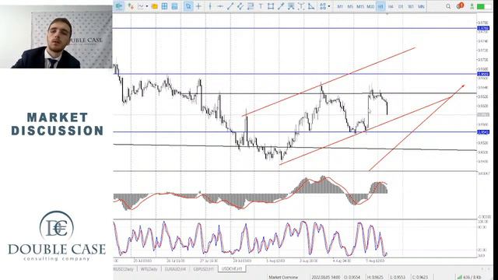Screen dimensions: 498x280
Task: Open the search magnifier icon
Action: tap(448, 6)
